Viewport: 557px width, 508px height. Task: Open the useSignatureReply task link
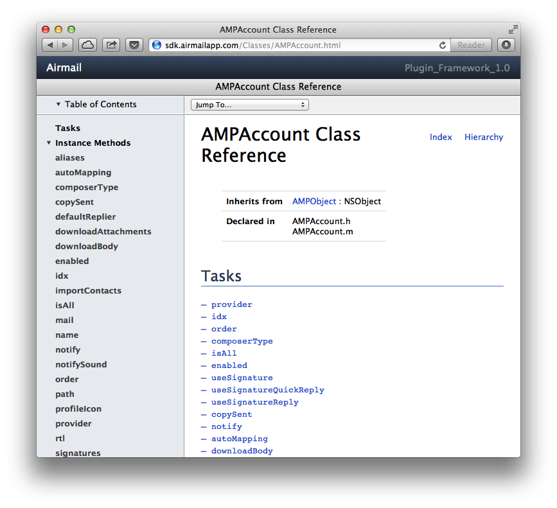tap(254, 402)
